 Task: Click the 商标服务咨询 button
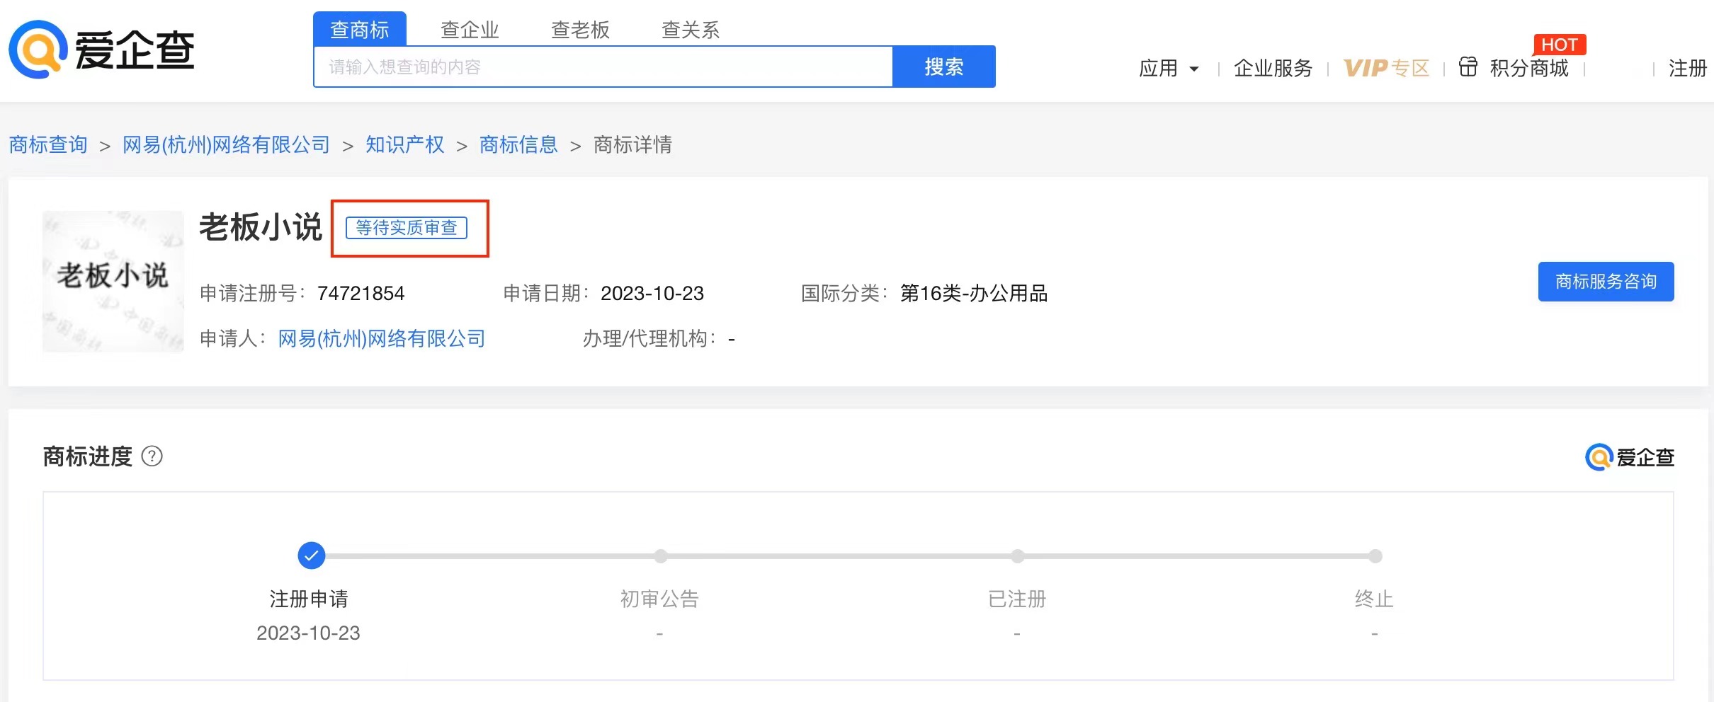(1606, 282)
